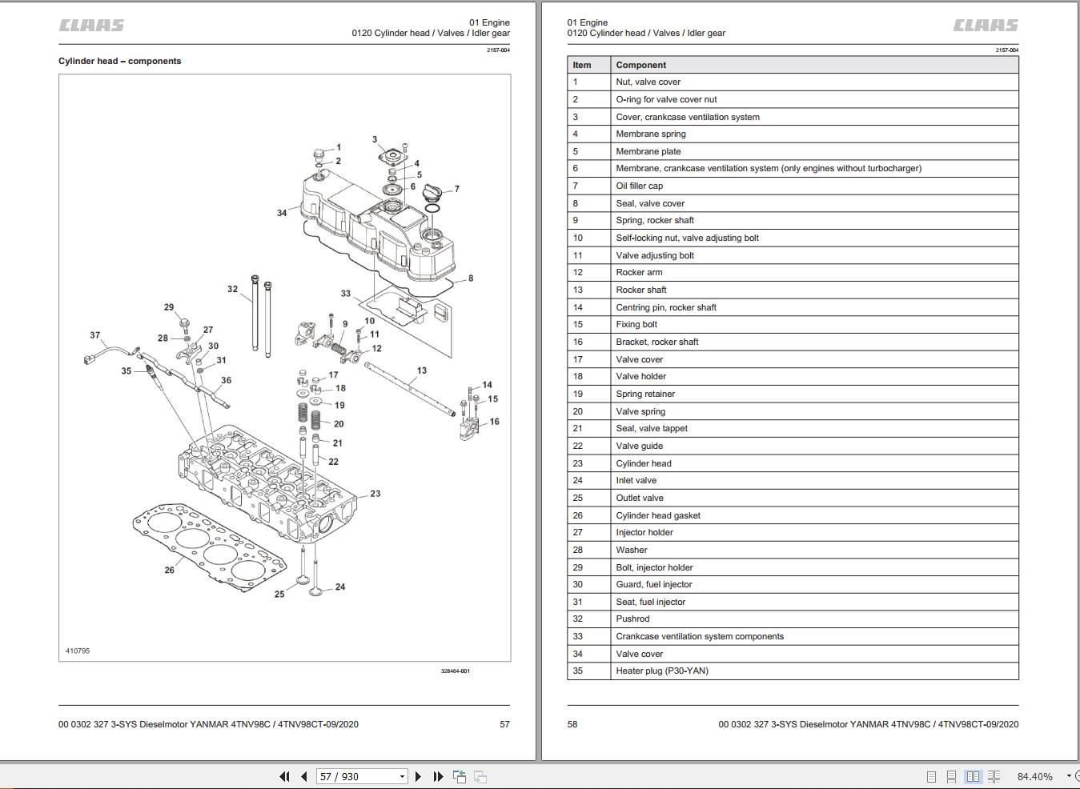Select 'O-ring for valve cover nut' row
Viewport: 1080px width, 789px height.
pyautogui.click(x=793, y=99)
